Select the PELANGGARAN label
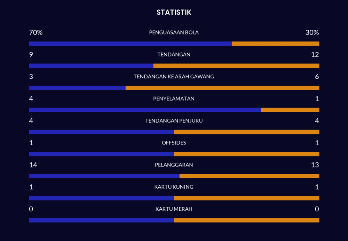348x241 pixels. tap(174, 165)
